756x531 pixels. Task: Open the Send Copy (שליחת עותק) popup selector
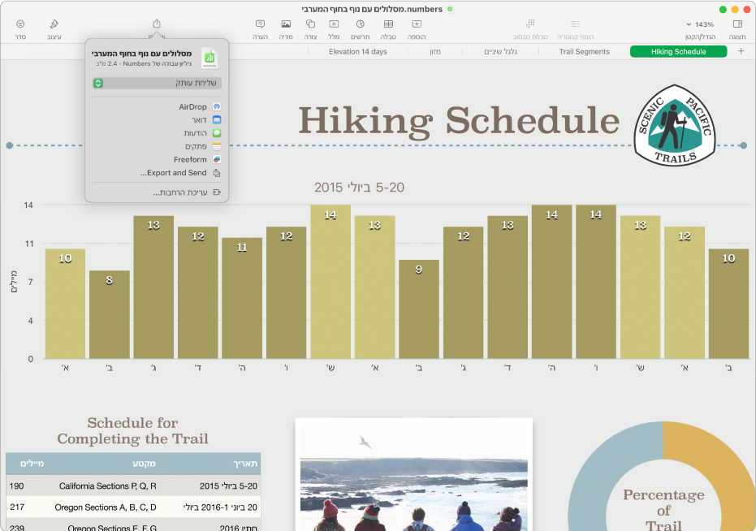click(157, 83)
